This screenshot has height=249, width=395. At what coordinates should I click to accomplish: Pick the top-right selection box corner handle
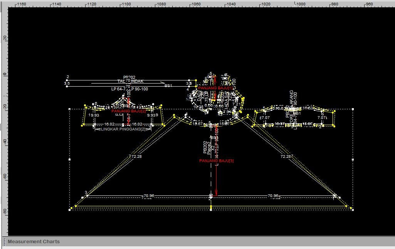353,109
